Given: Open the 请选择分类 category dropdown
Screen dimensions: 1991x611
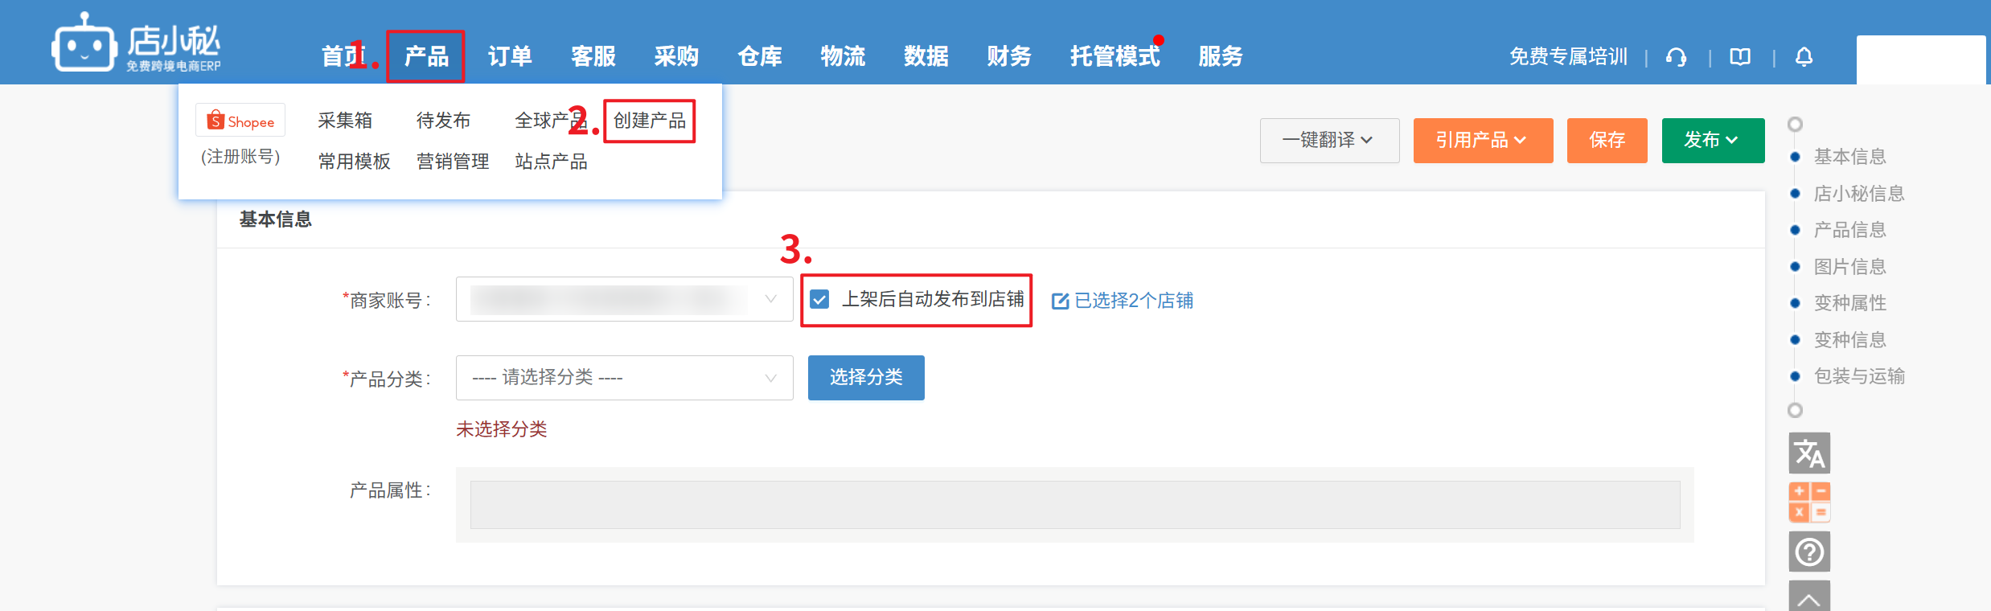Looking at the screenshot, I should [624, 378].
